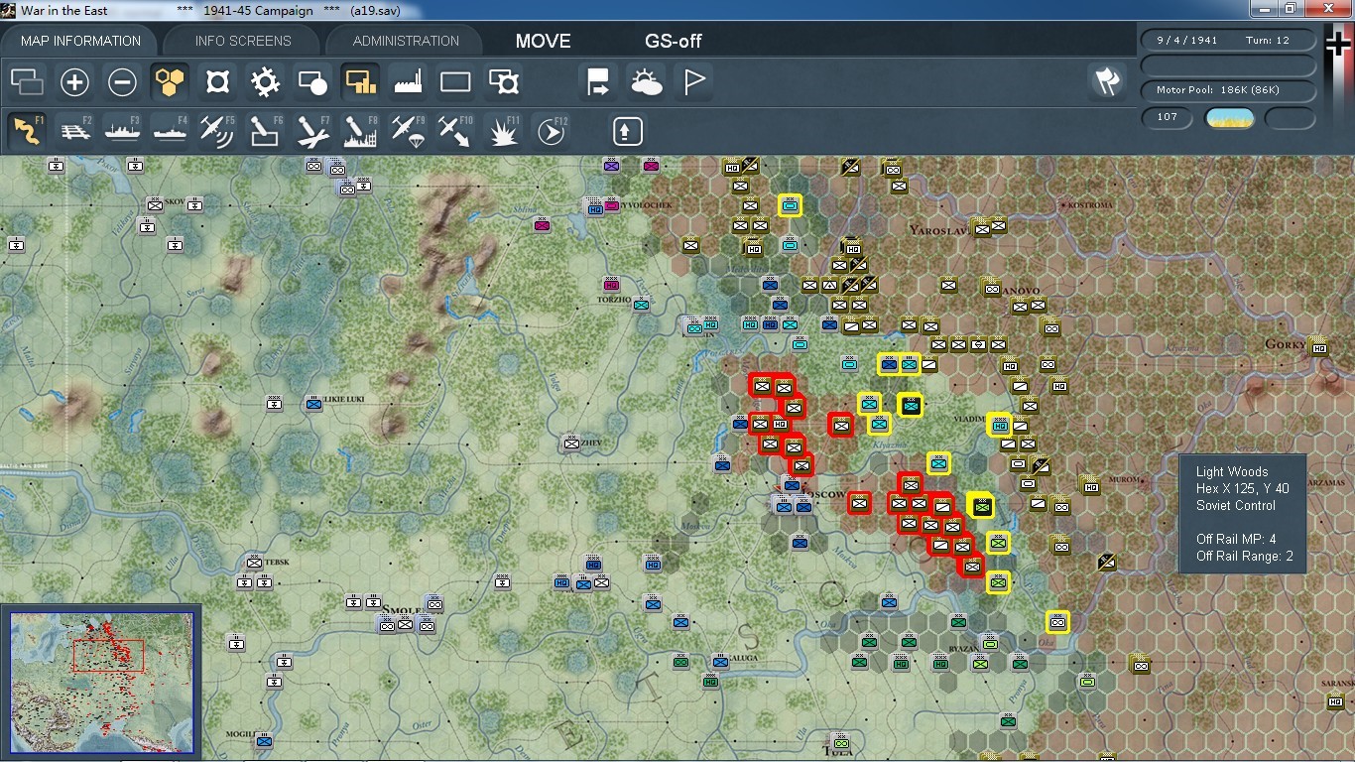This screenshot has width=1355, height=762.
Task: Click the square-with-corners icon beside hex grid
Action: tap(217, 82)
